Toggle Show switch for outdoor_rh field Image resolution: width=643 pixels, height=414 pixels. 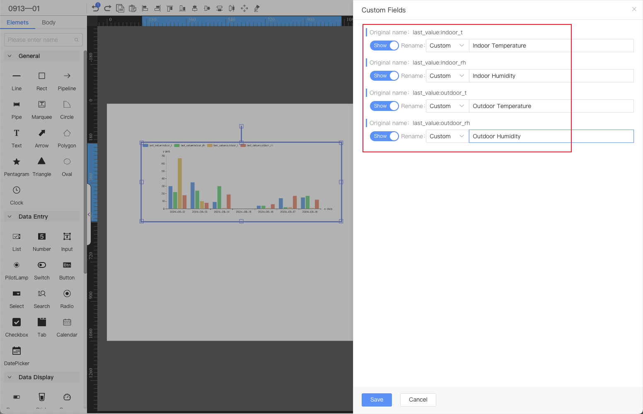(384, 136)
